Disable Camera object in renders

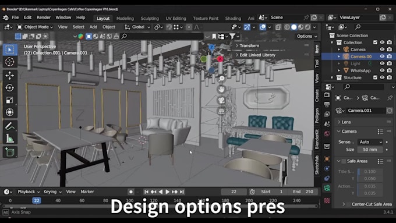tap(389, 49)
